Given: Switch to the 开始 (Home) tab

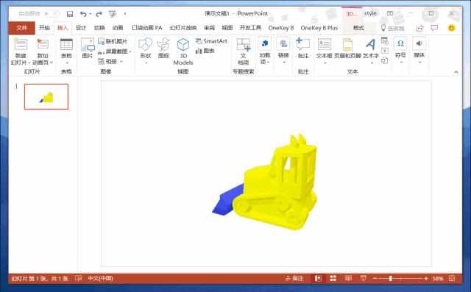Looking at the screenshot, I should click(44, 28).
